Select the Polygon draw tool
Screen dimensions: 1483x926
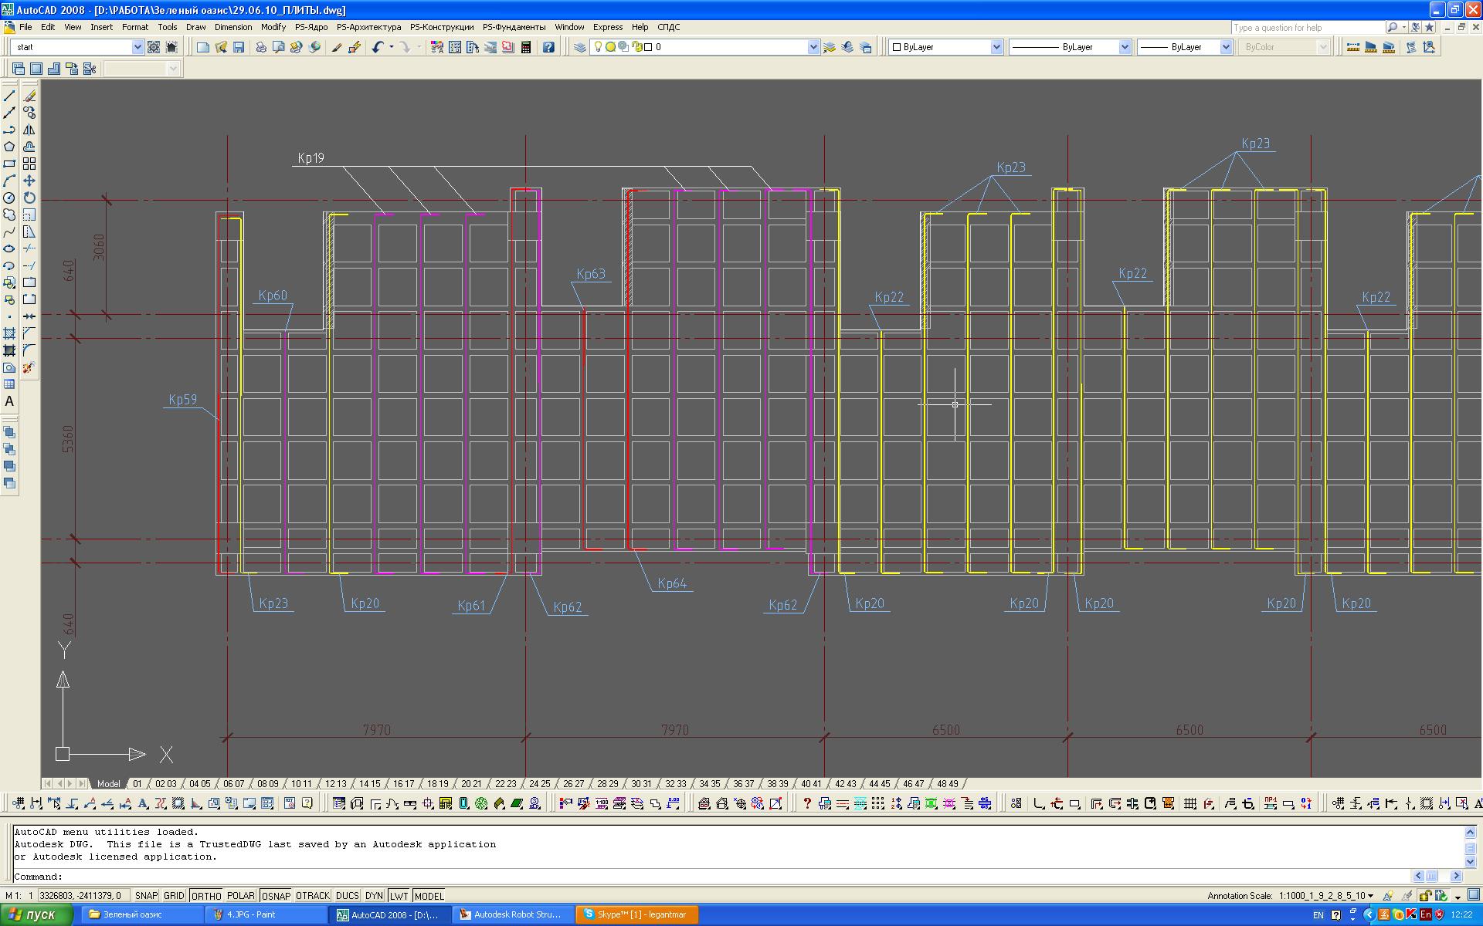(x=9, y=147)
